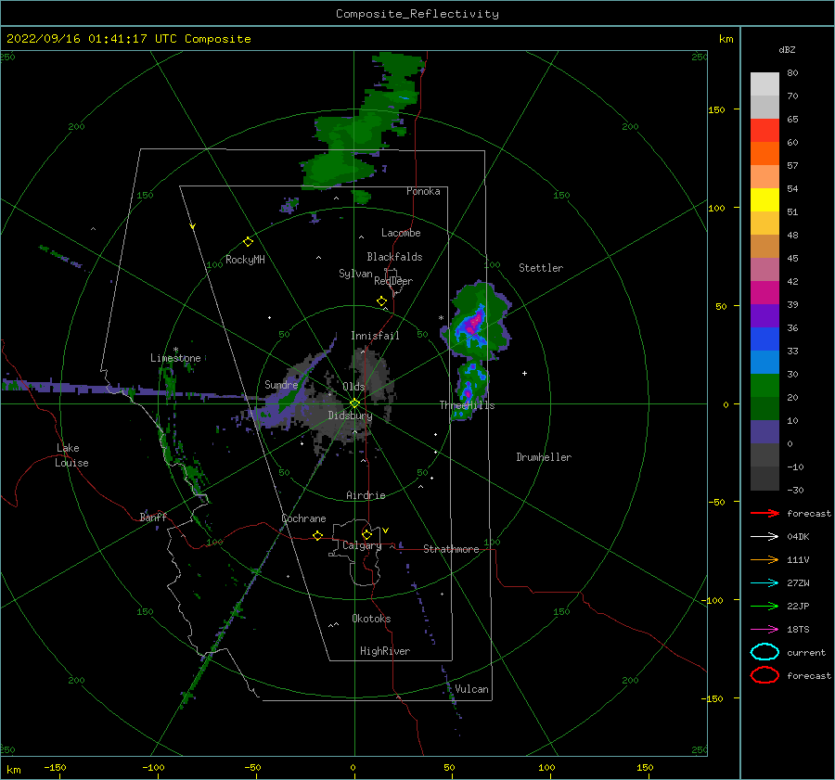
Task: Click the dBZ legend heading
Action: (787, 49)
